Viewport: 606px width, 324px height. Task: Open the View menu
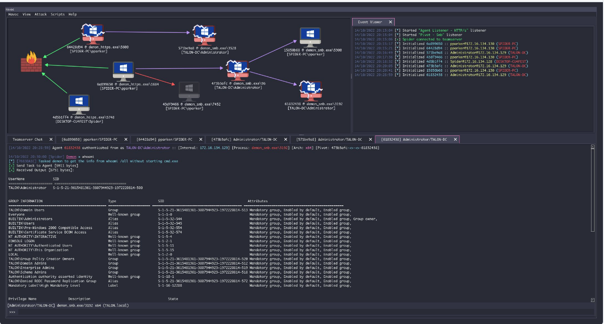click(x=27, y=15)
